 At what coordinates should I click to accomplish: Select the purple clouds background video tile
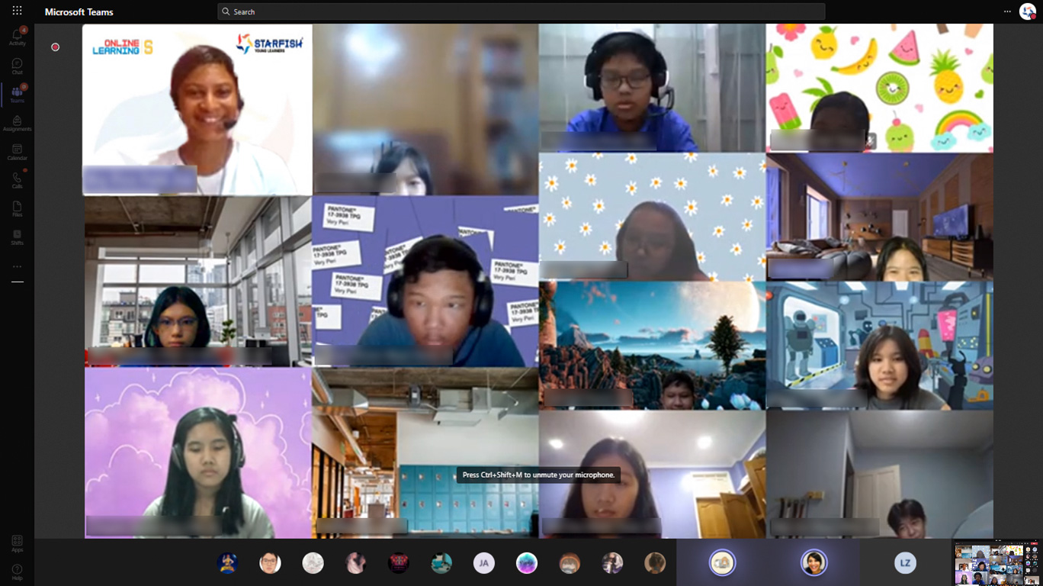(198, 453)
